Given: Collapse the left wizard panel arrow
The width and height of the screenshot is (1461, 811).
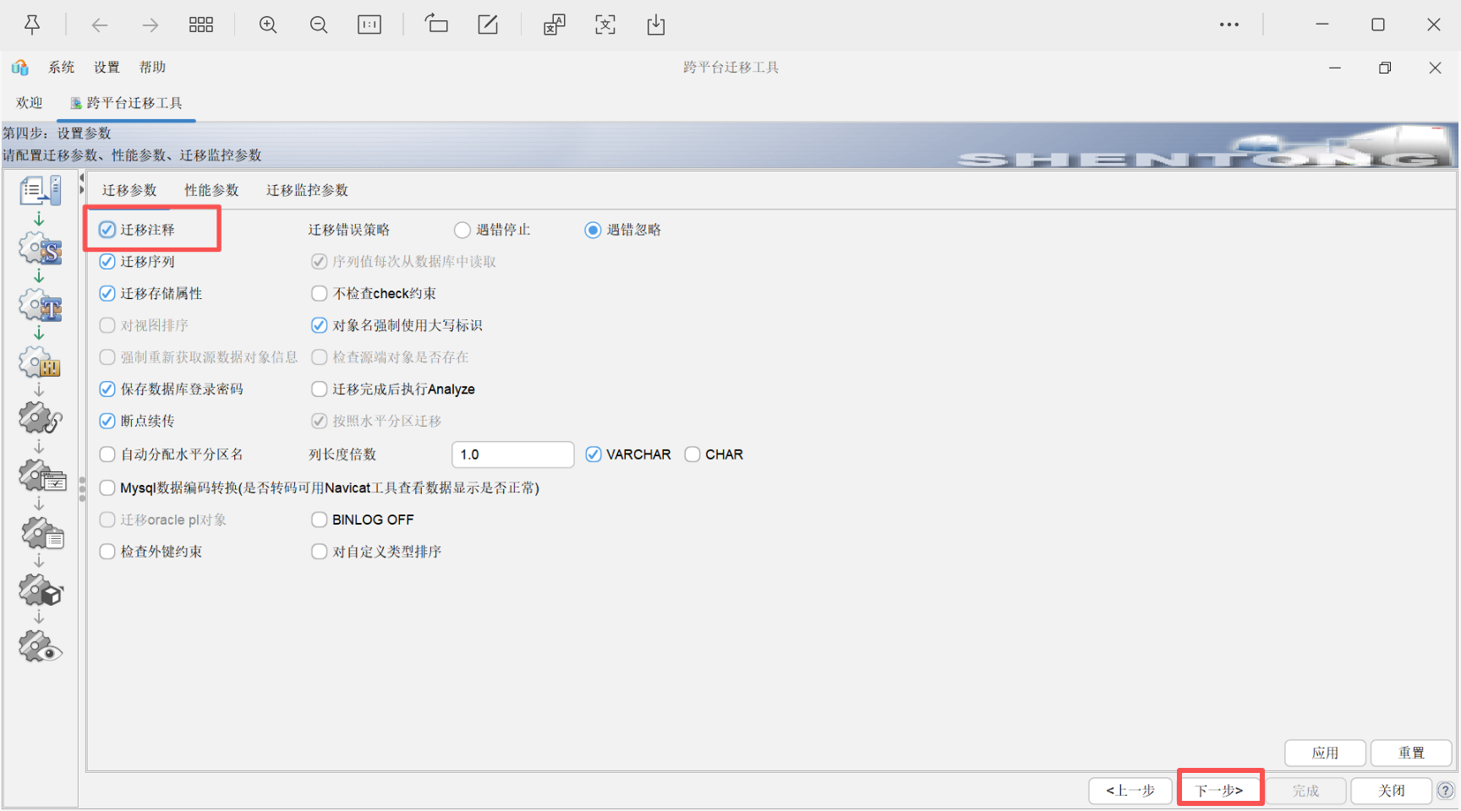Looking at the screenshot, I should click(82, 178).
